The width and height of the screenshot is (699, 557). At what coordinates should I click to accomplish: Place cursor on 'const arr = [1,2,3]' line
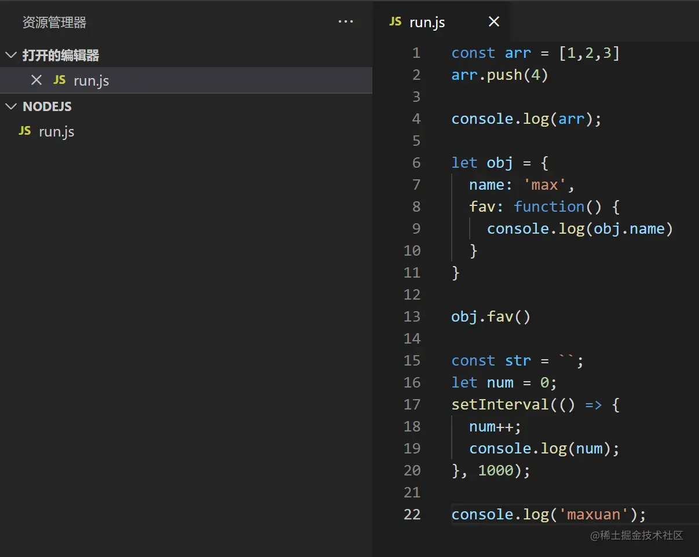[536, 53]
